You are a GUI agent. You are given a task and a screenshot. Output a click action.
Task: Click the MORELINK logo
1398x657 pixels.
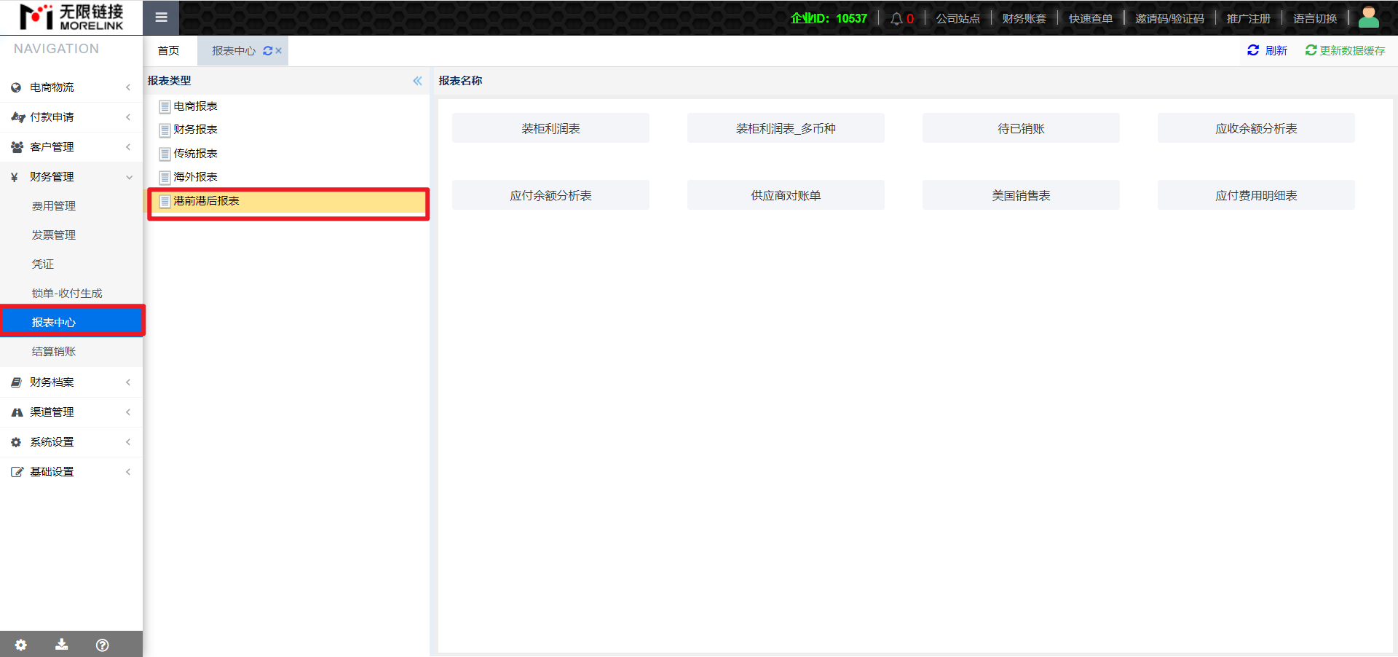(71, 17)
